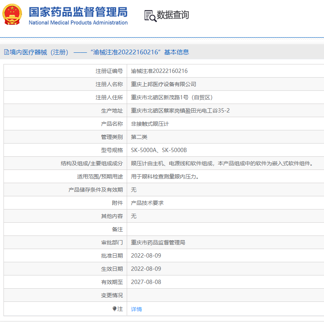This screenshot has width=324, height=322.
Task: Click 用于眼科检查测量眼内压力。
Action: click(x=165, y=177)
